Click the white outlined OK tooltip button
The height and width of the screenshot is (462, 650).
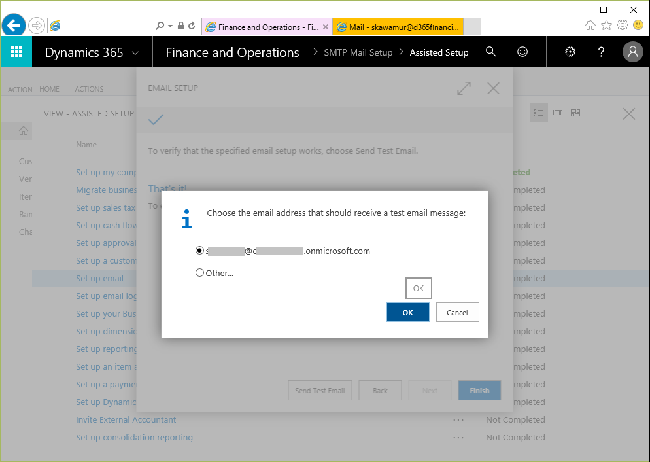pyautogui.click(x=419, y=288)
